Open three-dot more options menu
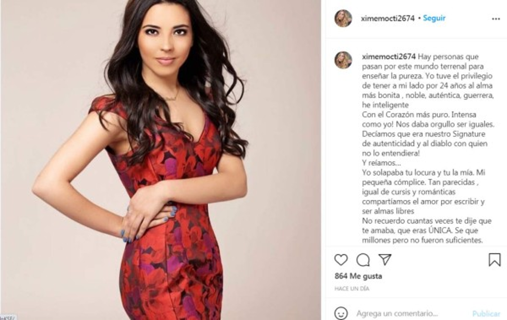 tap(496, 19)
